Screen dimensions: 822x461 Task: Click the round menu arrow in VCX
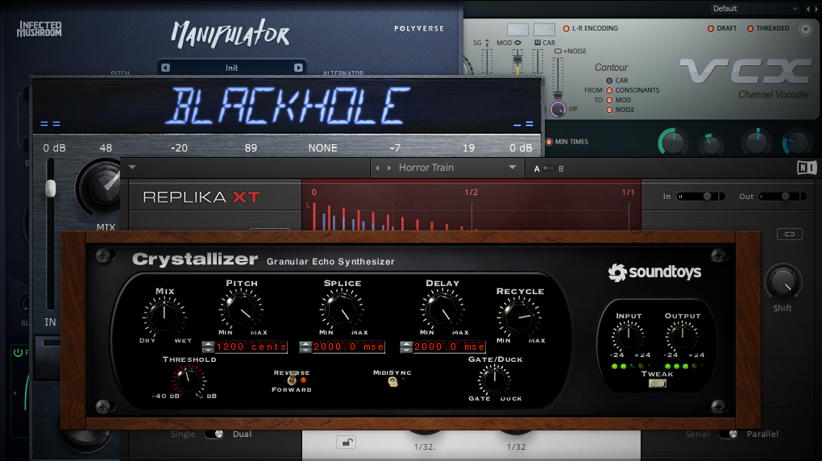(x=806, y=29)
